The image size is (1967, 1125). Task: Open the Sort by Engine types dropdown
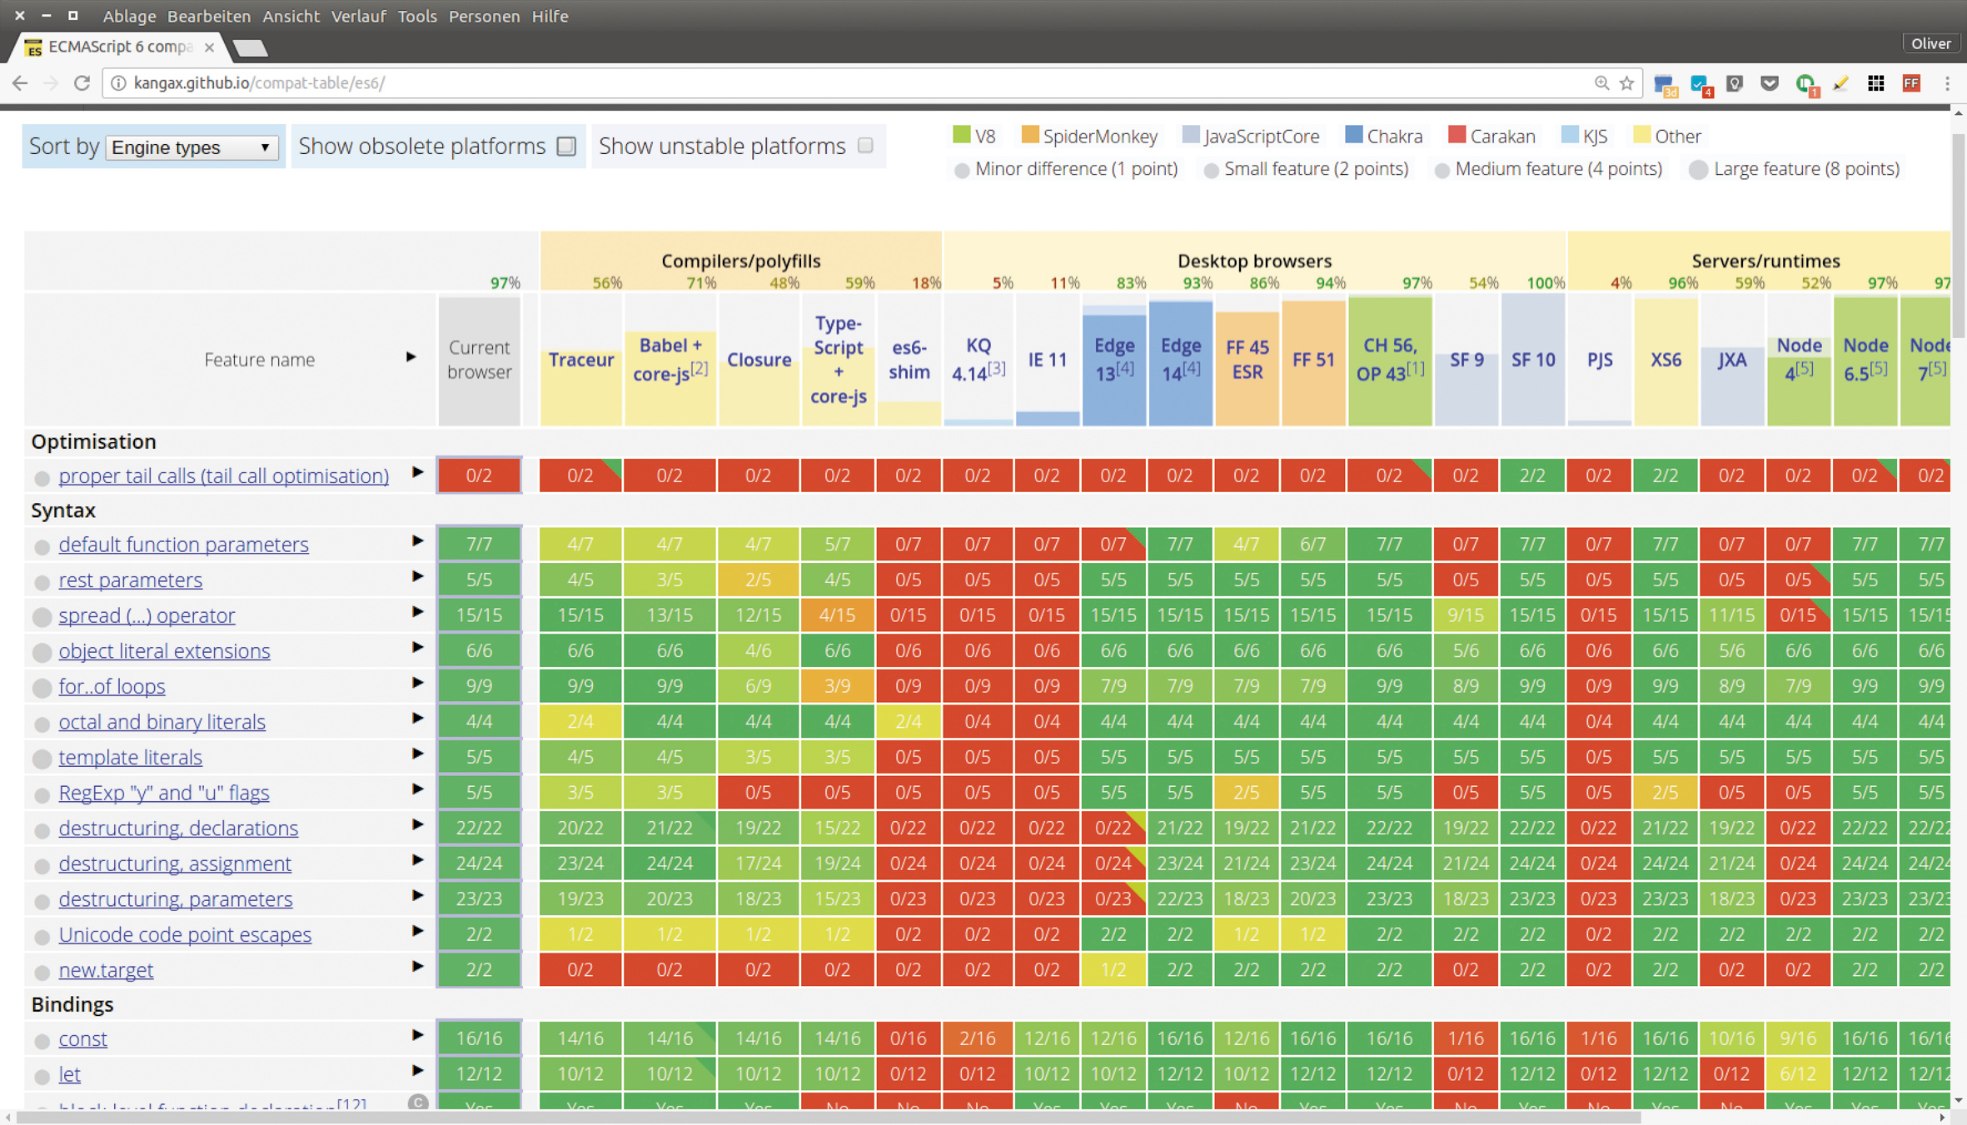tap(192, 147)
